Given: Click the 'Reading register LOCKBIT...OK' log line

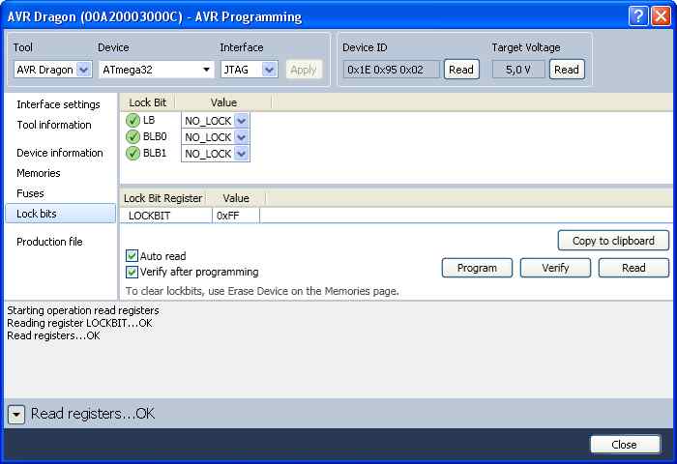Looking at the screenshot, I should pyautogui.click(x=79, y=323).
